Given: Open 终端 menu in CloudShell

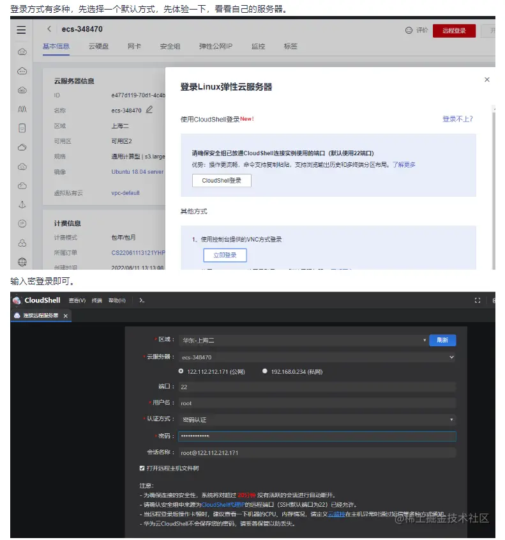Looking at the screenshot, I should [x=96, y=300].
